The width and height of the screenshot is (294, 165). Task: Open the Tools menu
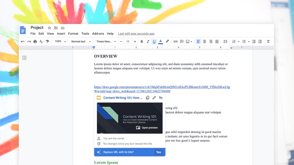[85, 34]
